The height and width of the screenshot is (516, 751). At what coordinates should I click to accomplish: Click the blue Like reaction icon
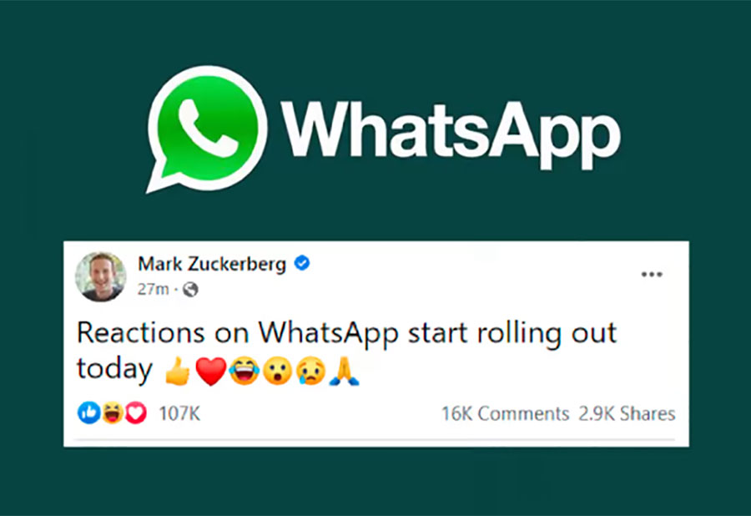89,412
